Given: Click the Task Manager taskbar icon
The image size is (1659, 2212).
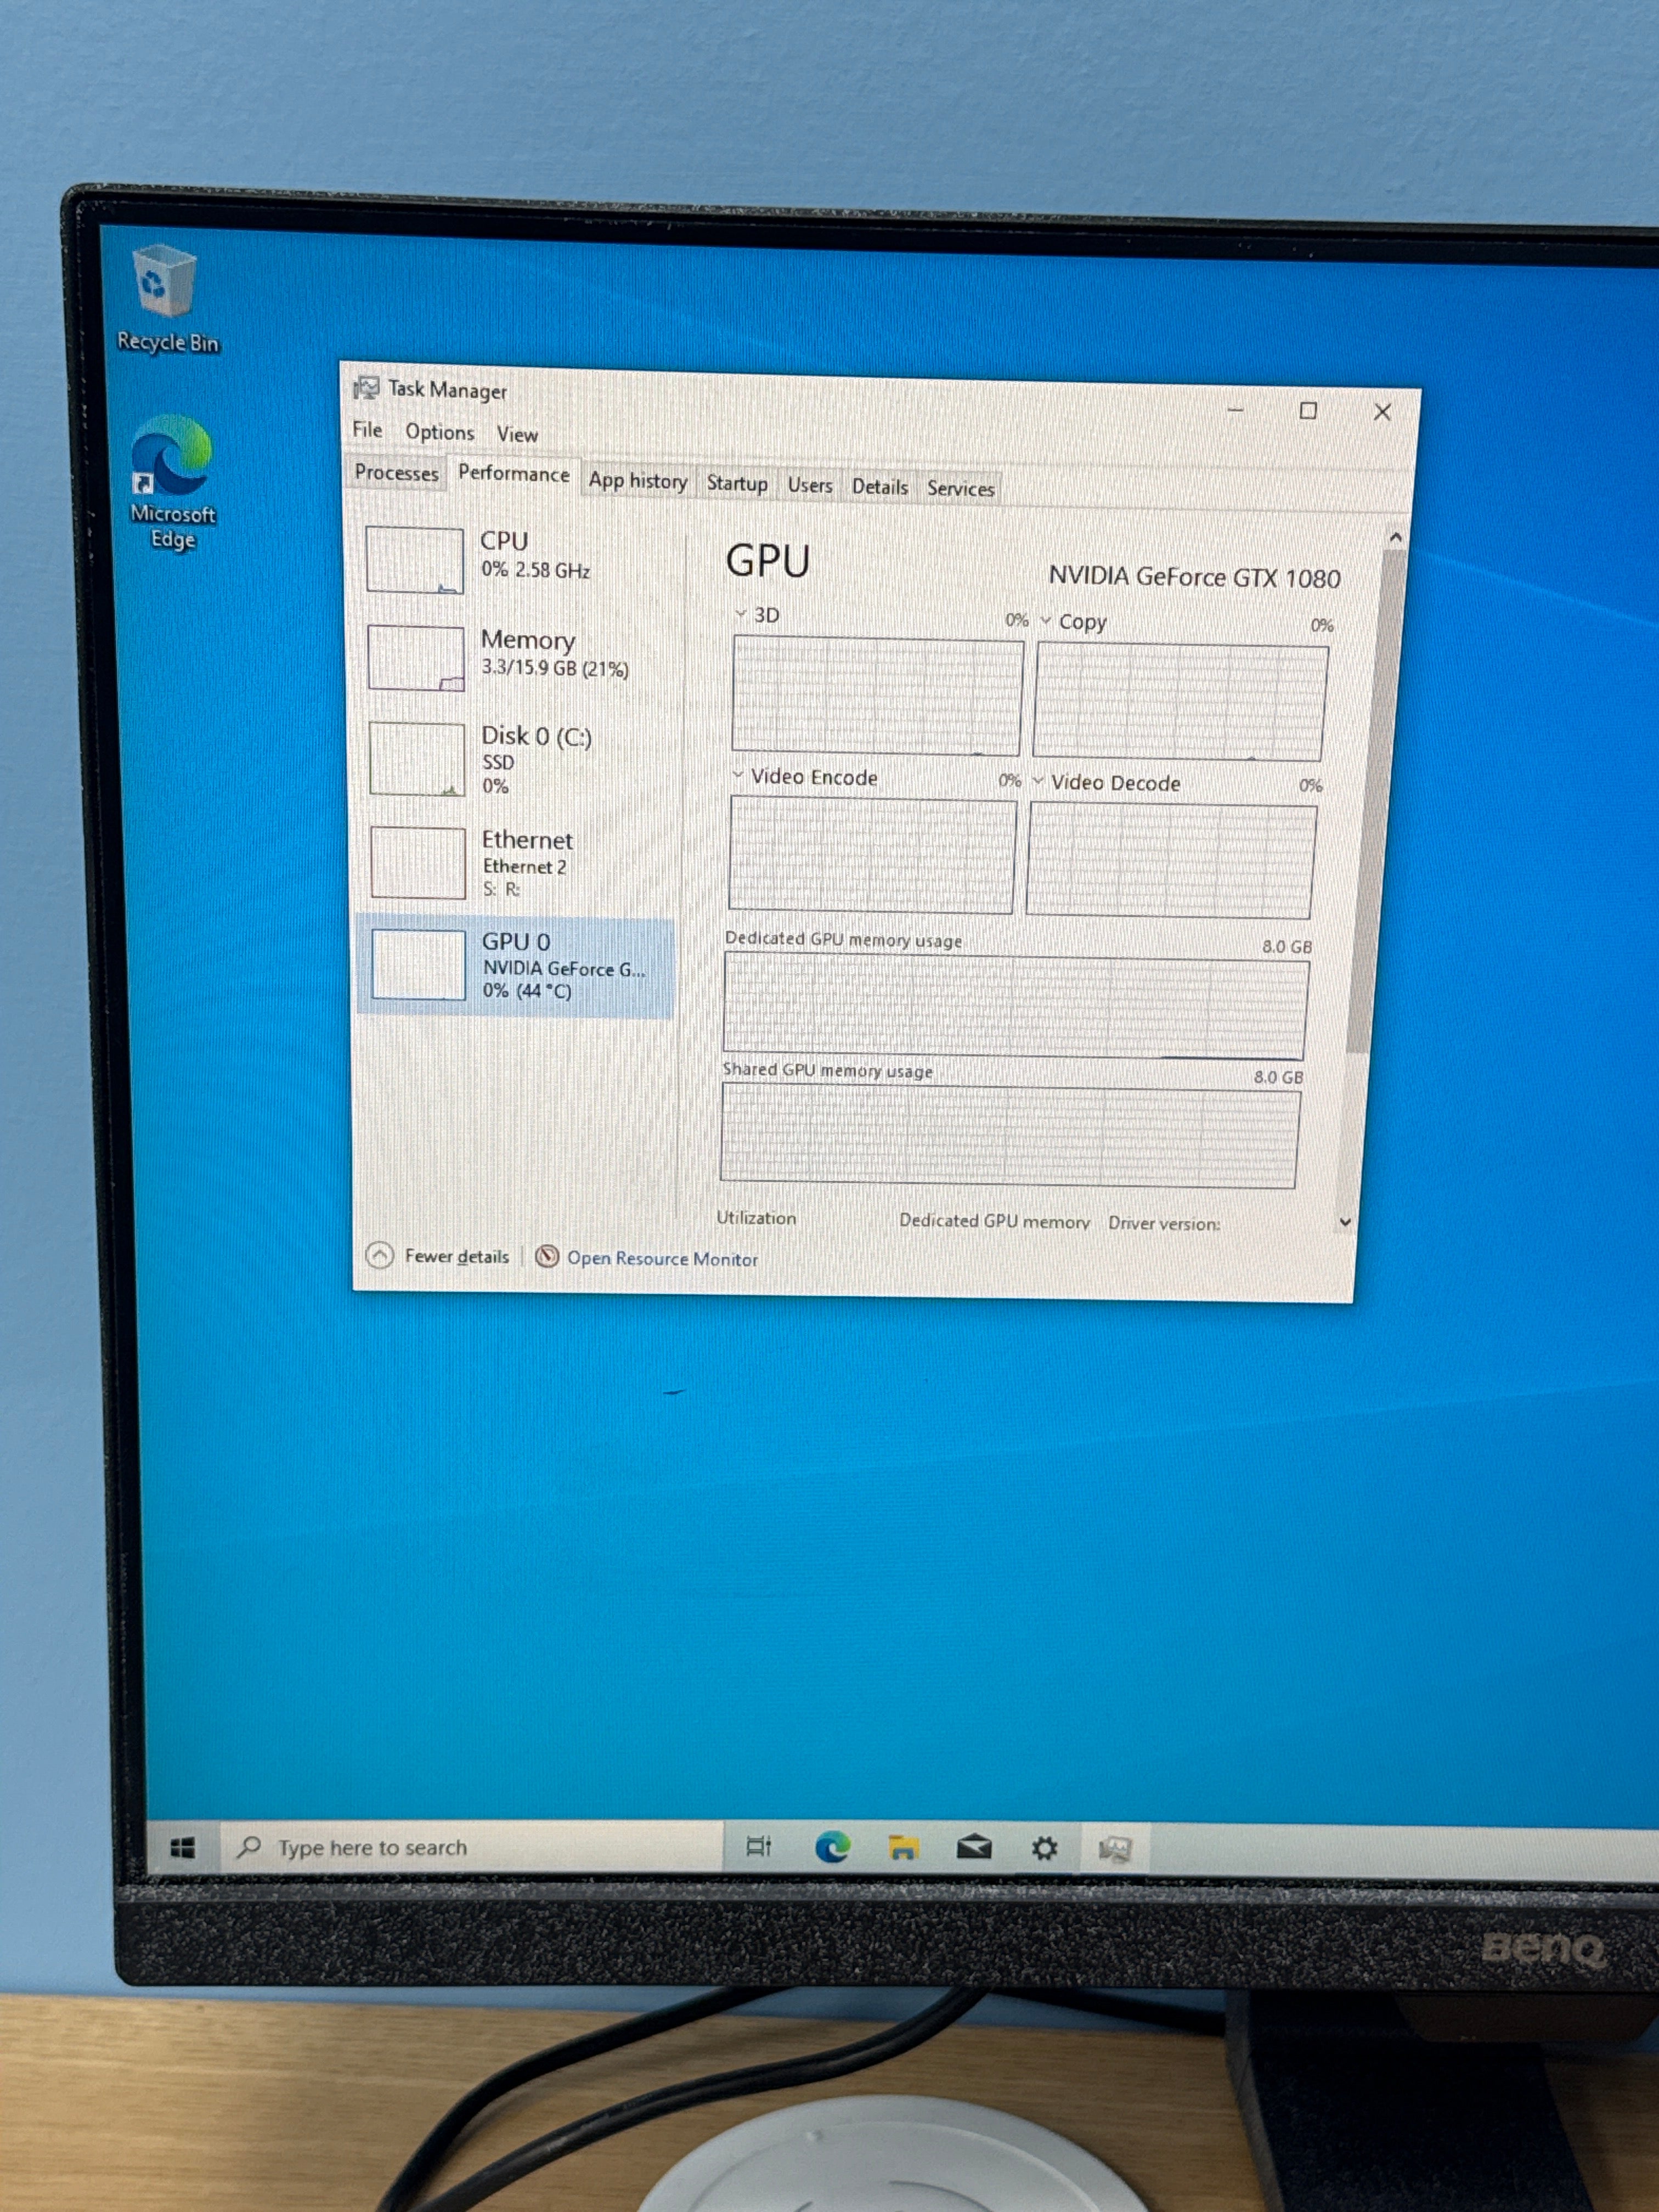Looking at the screenshot, I should (x=1114, y=1849).
